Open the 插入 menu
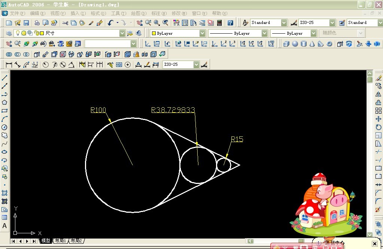383x249 pixels. (x=78, y=13)
